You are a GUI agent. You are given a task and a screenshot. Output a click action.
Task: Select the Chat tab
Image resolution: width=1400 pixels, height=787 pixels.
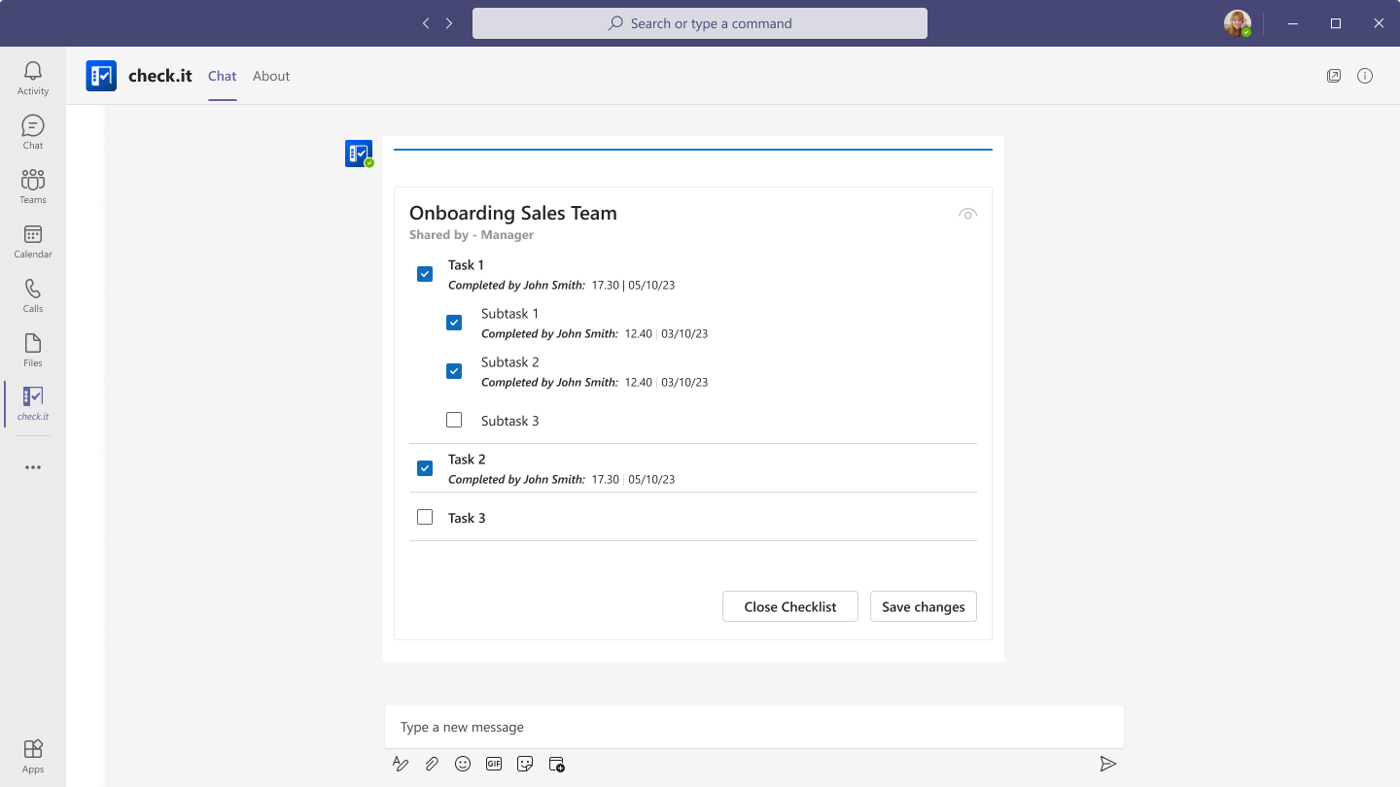[x=222, y=76]
